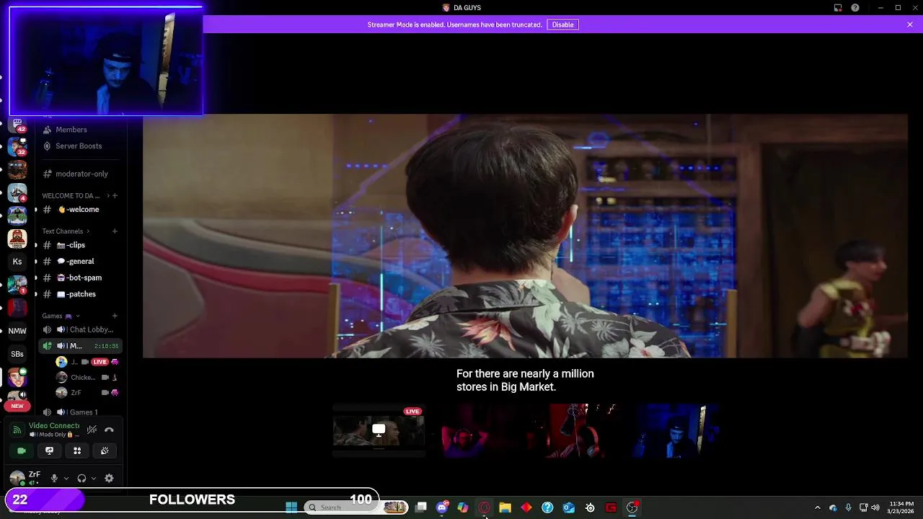Open Server Boosts in the sidebar
The image size is (923, 519).
[x=80, y=146]
